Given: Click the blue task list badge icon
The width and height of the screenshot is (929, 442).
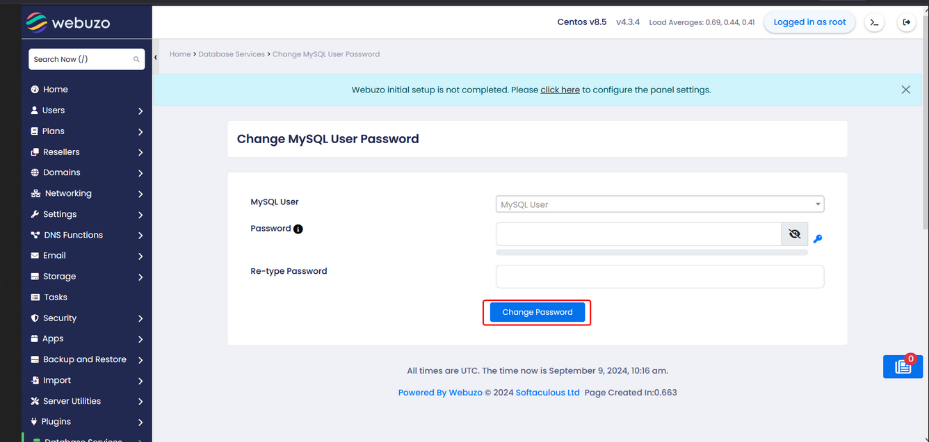Looking at the screenshot, I should click(903, 366).
